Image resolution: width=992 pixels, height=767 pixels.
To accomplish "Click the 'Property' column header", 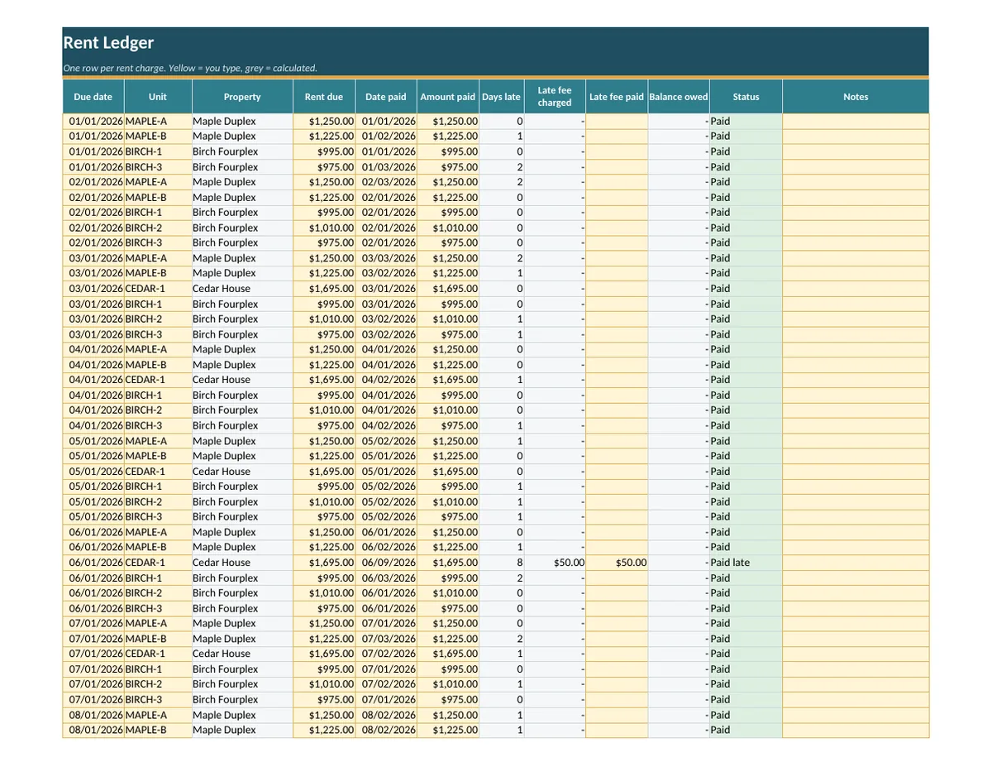I will tap(242, 97).
